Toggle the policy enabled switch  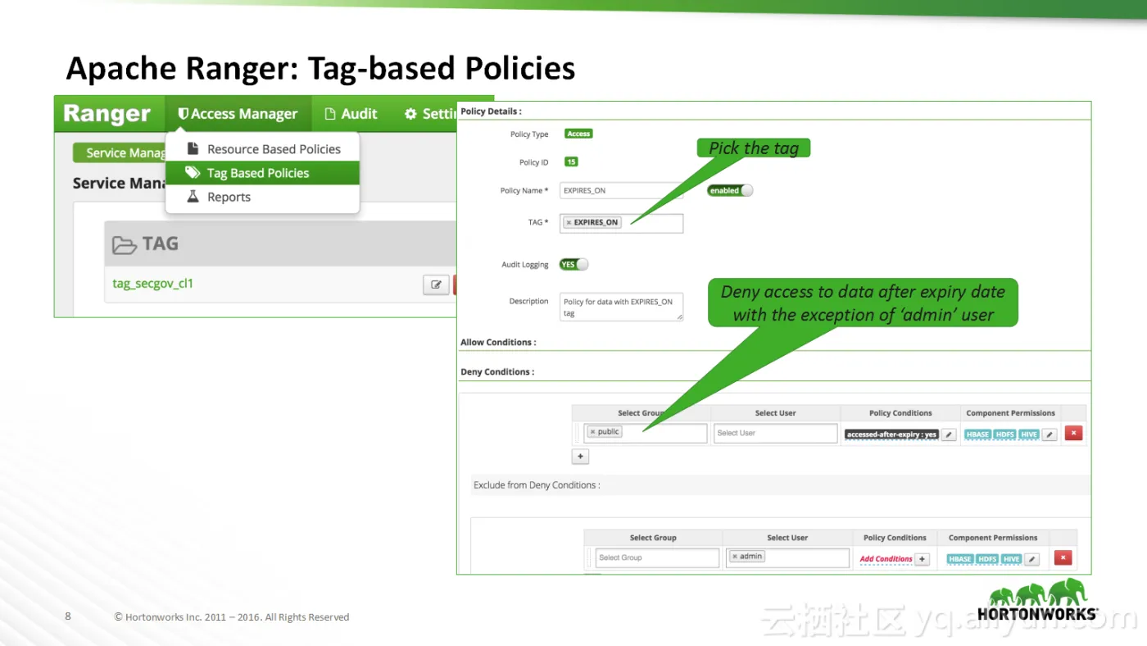click(730, 190)
